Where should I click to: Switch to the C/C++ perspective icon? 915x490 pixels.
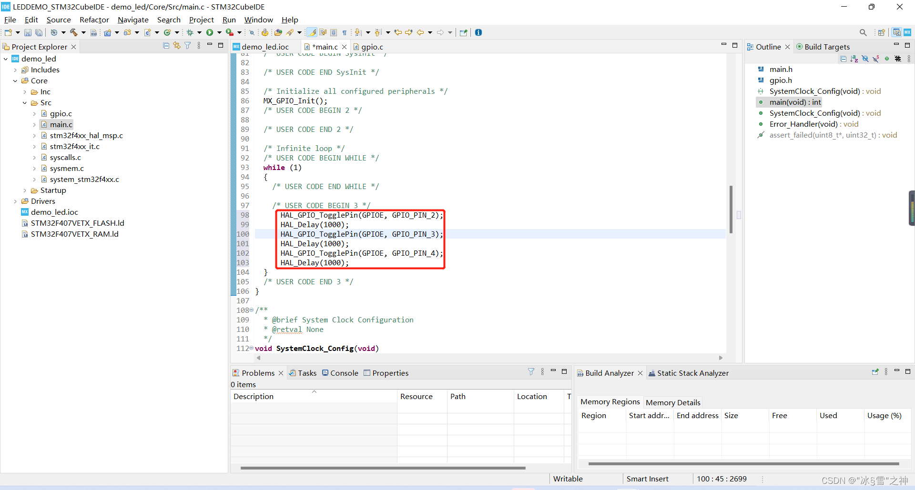[x=897, y=32]
